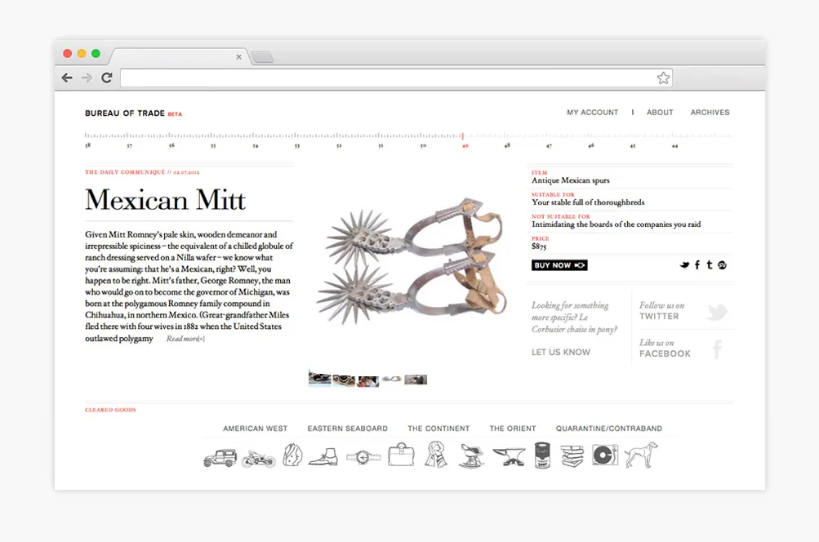The height and width of the screenshot is (542, 819).
Task: Share item via small Facebook icon
Action: click(x=697, y=265)
